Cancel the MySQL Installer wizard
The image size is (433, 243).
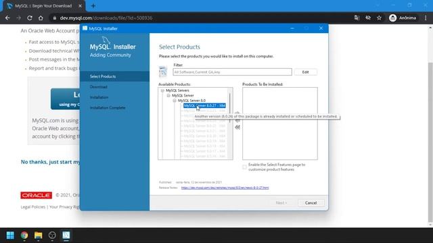tap(311, 202)
